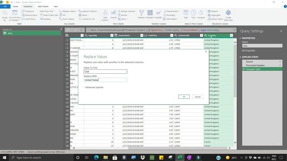The image size is (287, 161).
Task: Collapse the Queries pane
Action: (x=61, y=29)
